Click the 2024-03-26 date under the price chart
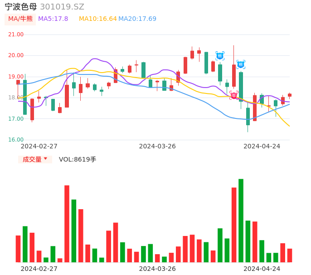Image resolution: width=311 pixels, height=275 pixels. point(157,146)
